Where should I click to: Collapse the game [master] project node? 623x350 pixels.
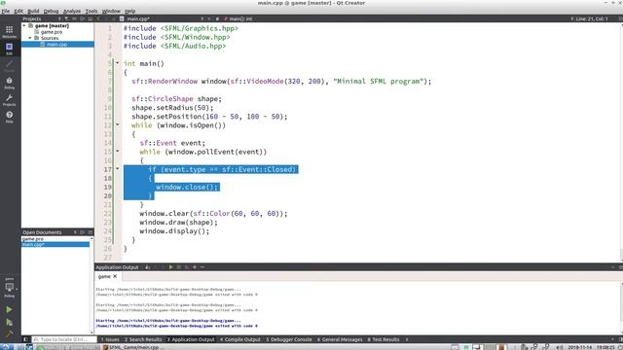pyautogui.click(x=24, y=26)
